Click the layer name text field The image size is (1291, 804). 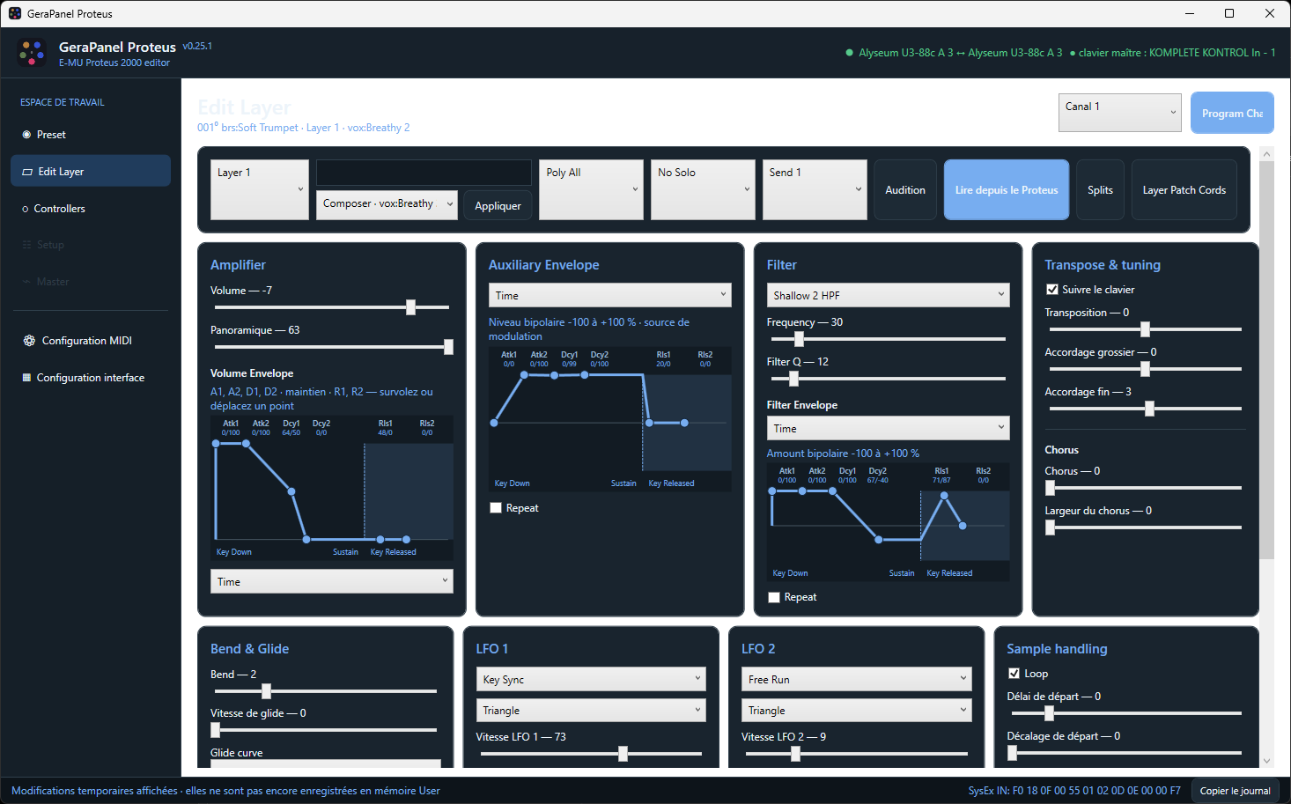coord(424,173)
